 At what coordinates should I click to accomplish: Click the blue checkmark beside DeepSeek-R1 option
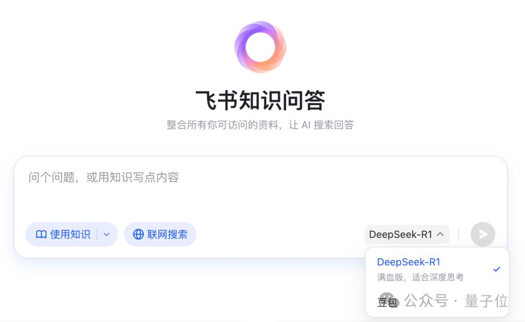pos(496,269)
